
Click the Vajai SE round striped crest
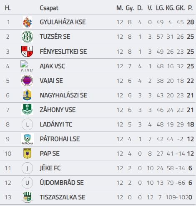(27, 81)
